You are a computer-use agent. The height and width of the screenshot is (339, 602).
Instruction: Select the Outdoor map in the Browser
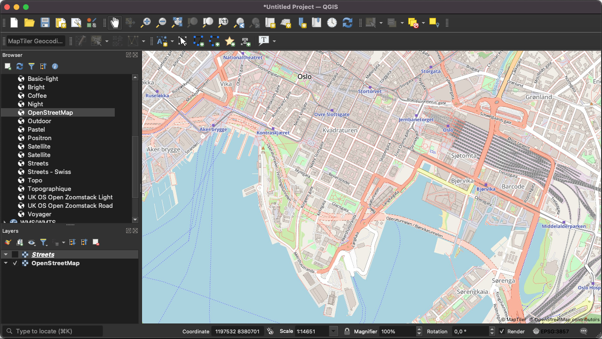coord(40,121)
